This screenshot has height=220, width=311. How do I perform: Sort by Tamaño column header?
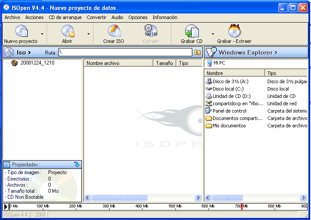pyautogui.click(x=165, y=63)
